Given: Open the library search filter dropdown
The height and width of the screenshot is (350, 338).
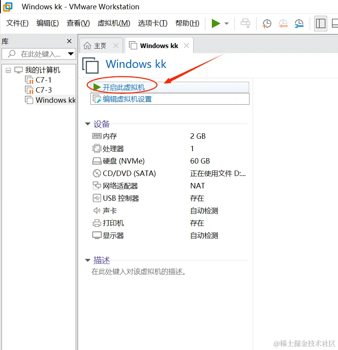Looking at the screenshot, I should coord(71,54).
